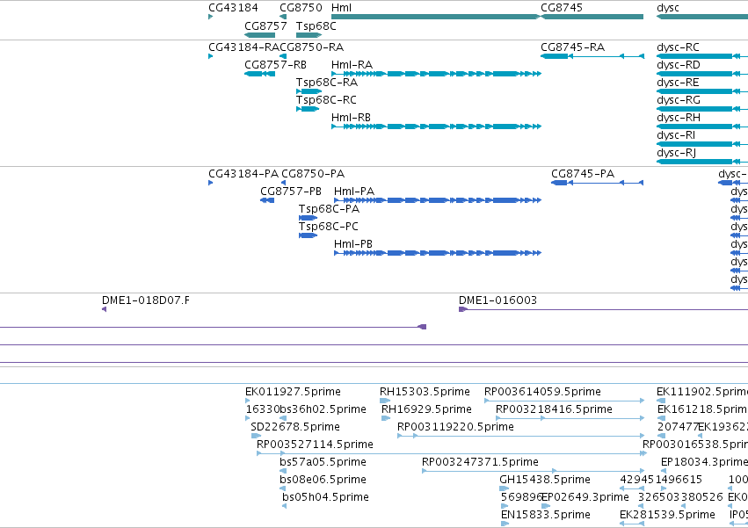Image resolution: width=748 pixels, height=528 pixels.
Task: Select EST bs57a05.5prime
Action: 283,471
